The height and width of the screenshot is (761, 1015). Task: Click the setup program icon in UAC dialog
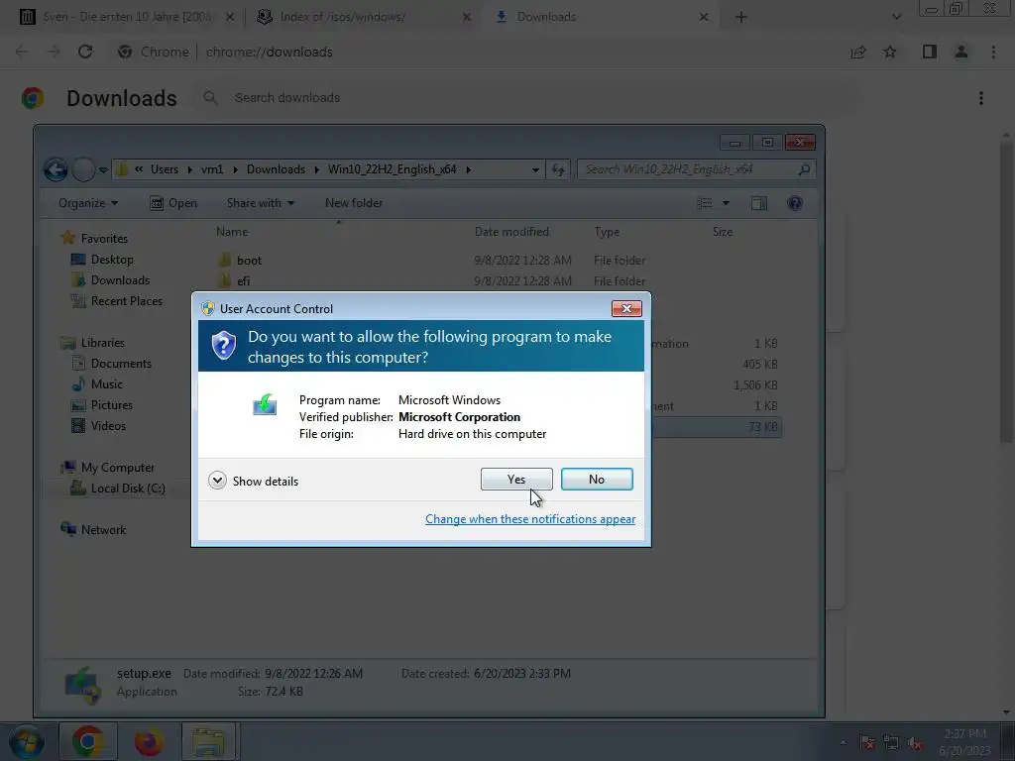pos(265,405)
